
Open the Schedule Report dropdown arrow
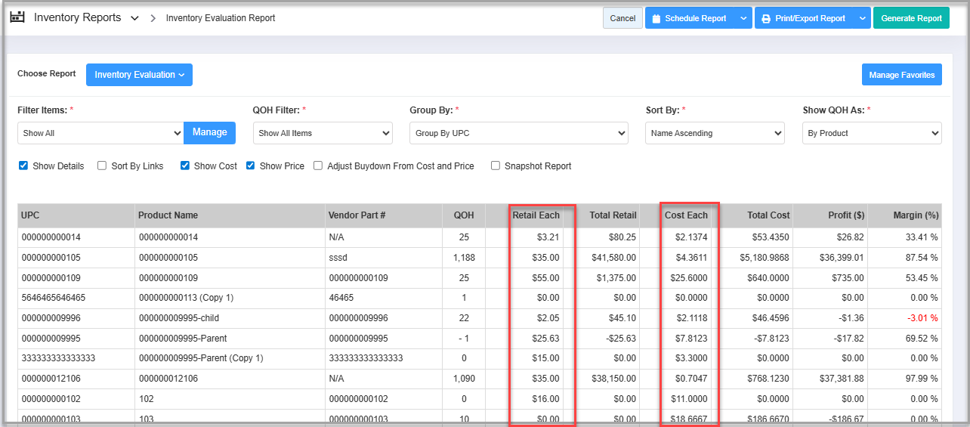pyautogui.click(x=743, y=18)
